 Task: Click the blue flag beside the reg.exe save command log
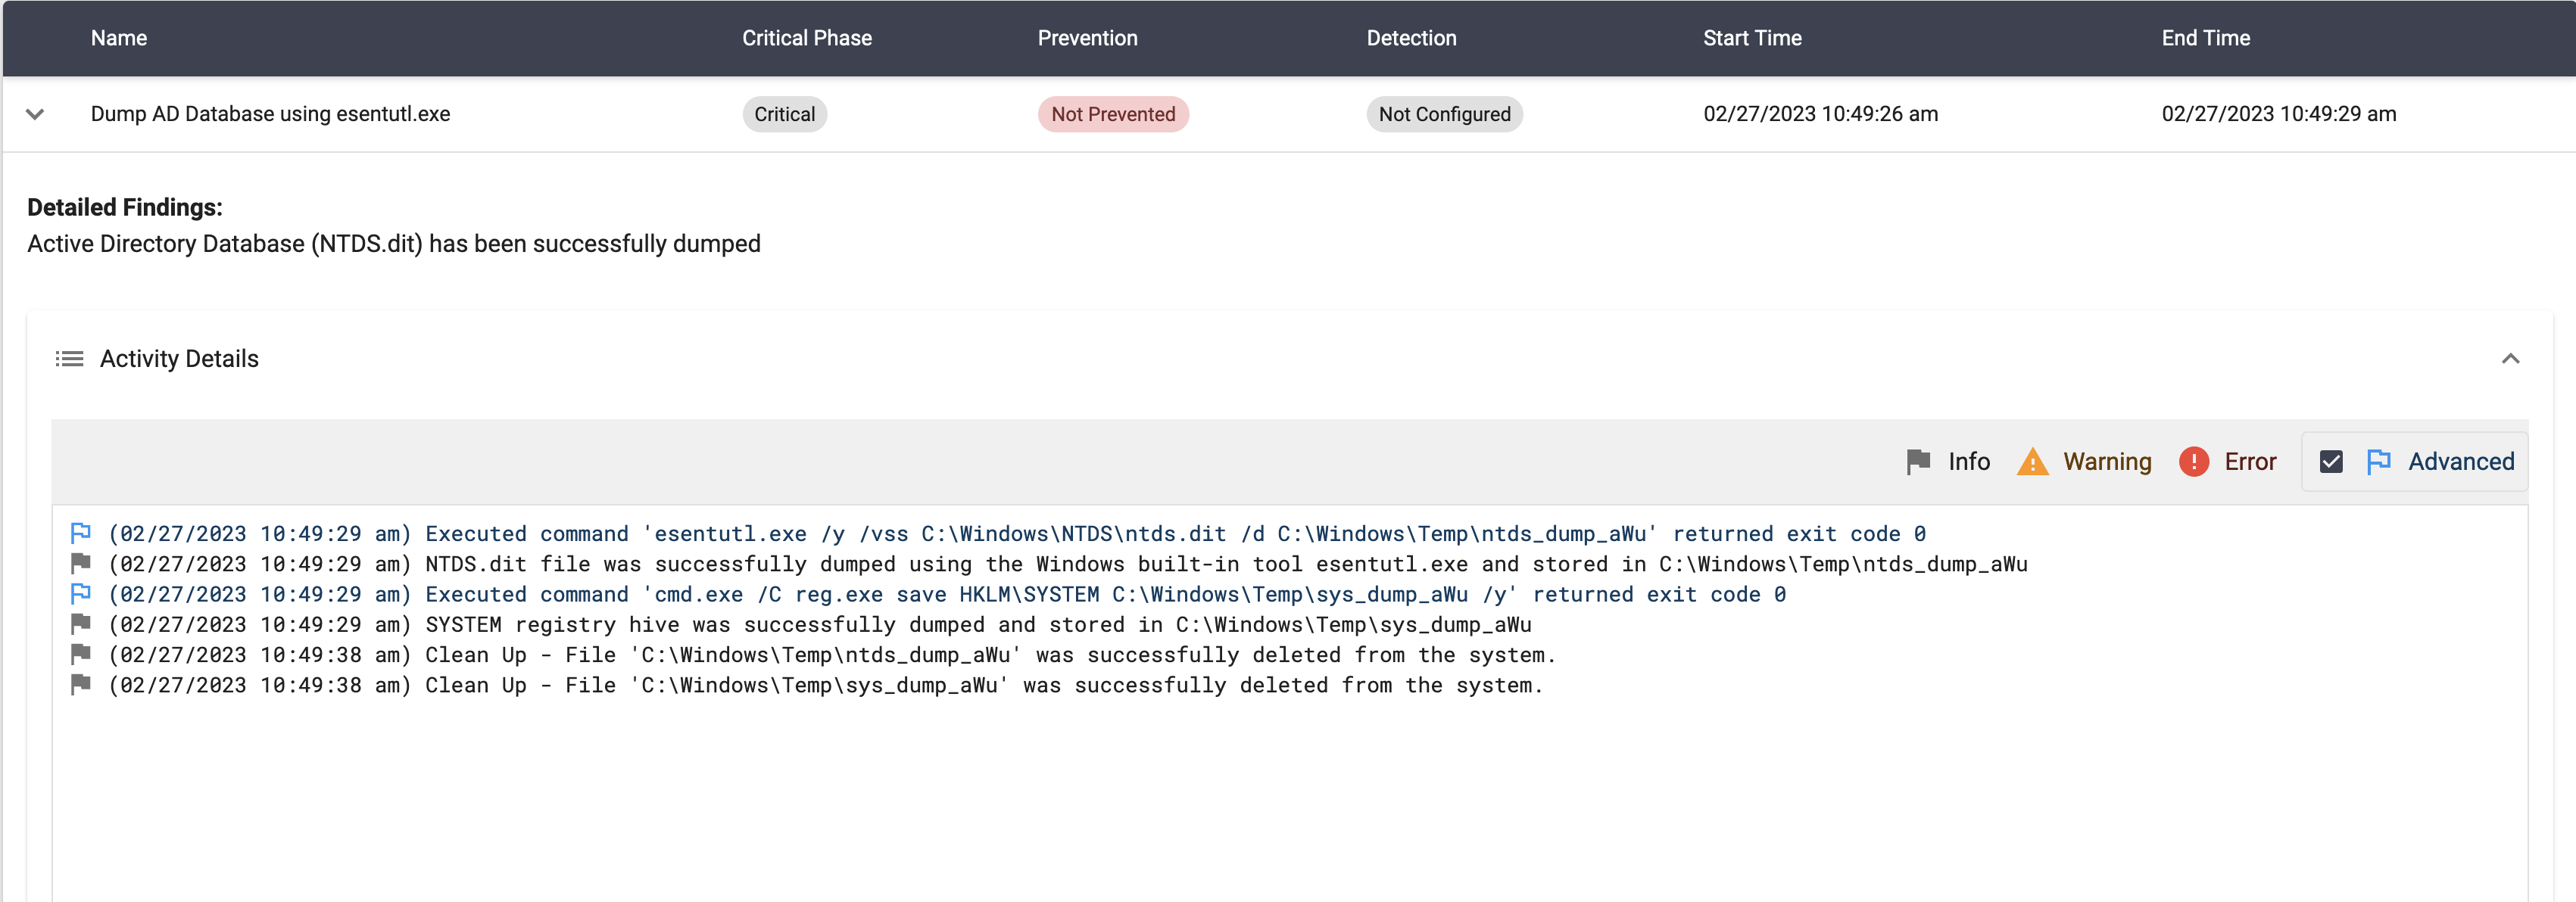coord(81,593)
